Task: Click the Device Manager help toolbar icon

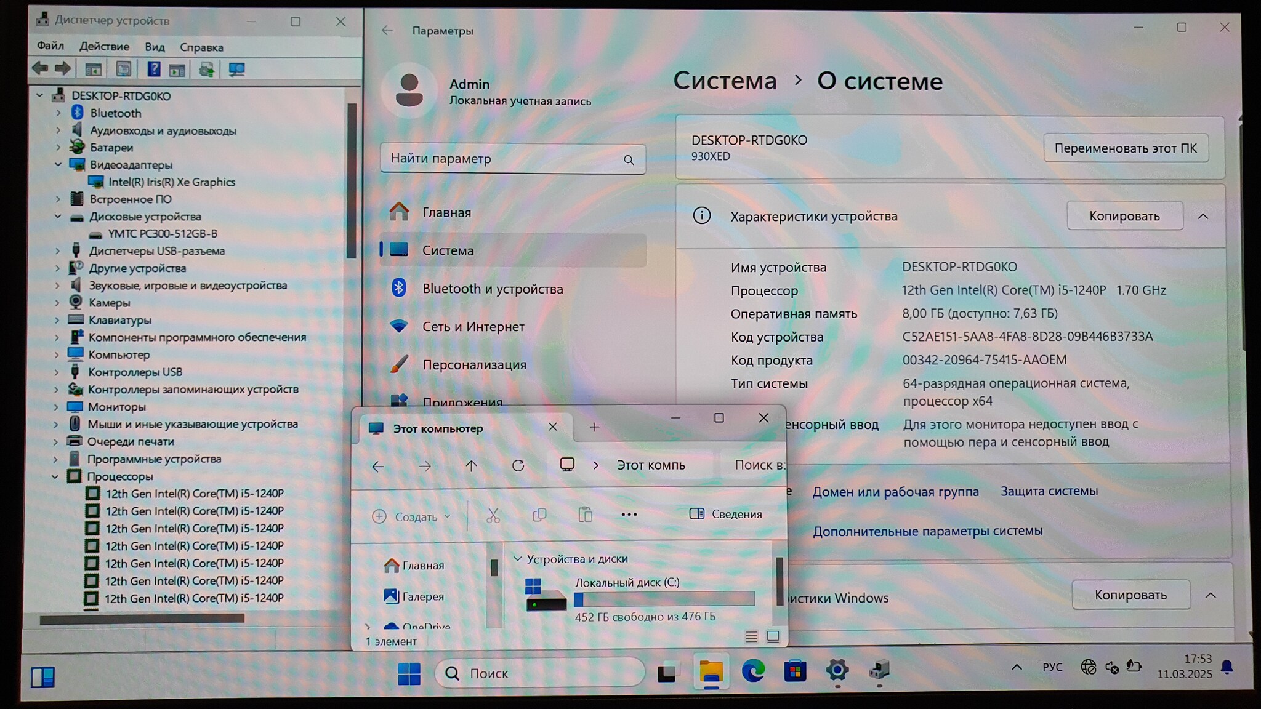Action: coord(153,70)
